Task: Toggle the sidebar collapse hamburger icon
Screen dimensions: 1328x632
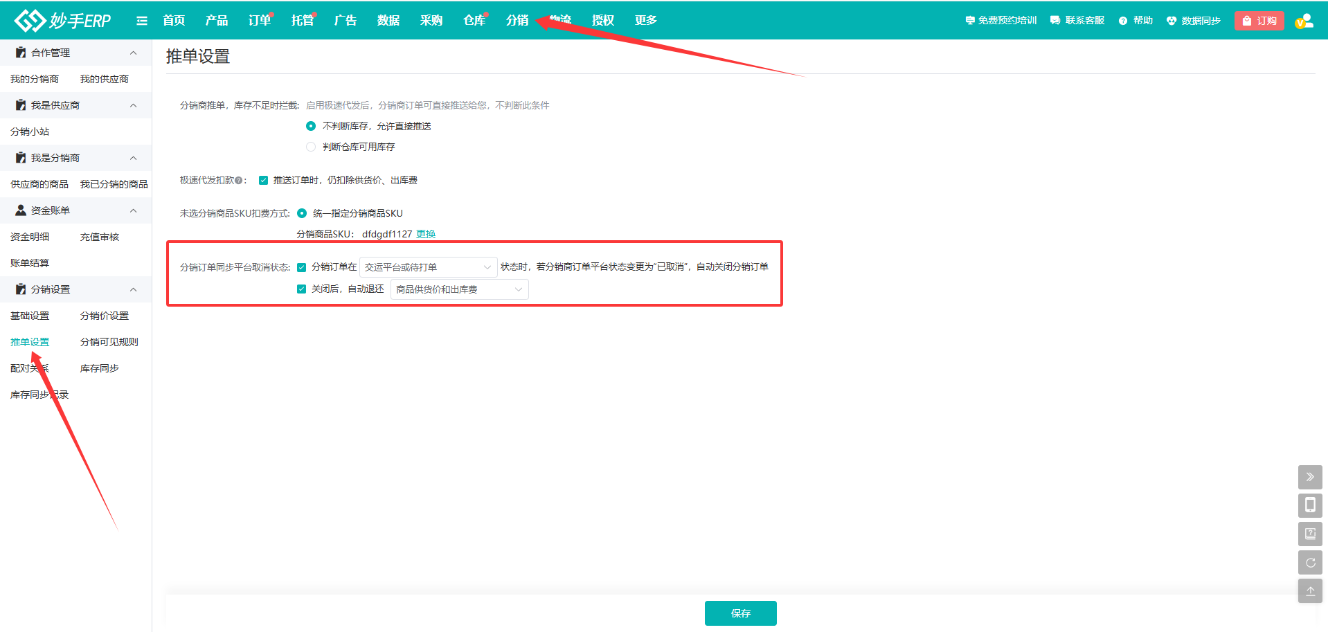Action: [x=142, y=21]
